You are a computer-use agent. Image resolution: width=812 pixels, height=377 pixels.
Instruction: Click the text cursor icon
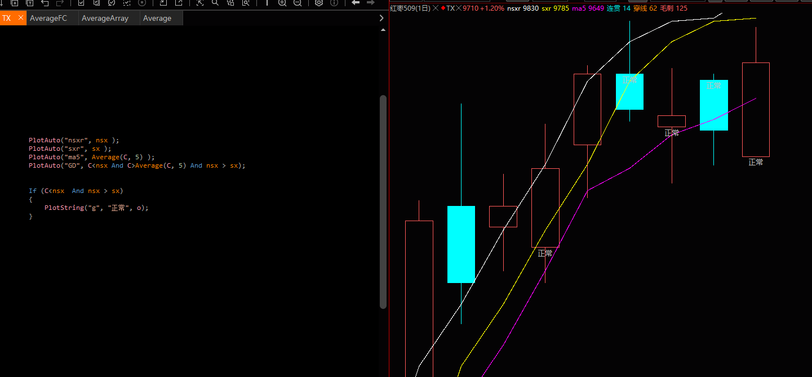[x=267, y=3]
